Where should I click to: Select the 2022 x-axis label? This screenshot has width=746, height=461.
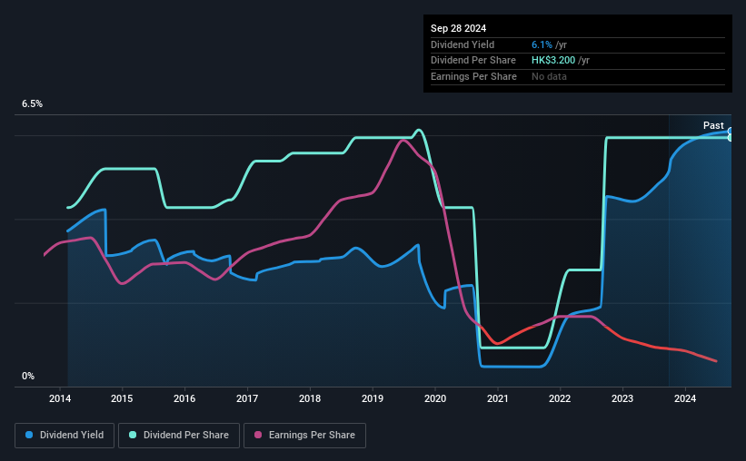tap(560, 398)
